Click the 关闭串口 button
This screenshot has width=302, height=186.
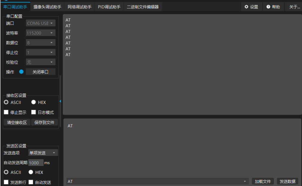(41, 72)
